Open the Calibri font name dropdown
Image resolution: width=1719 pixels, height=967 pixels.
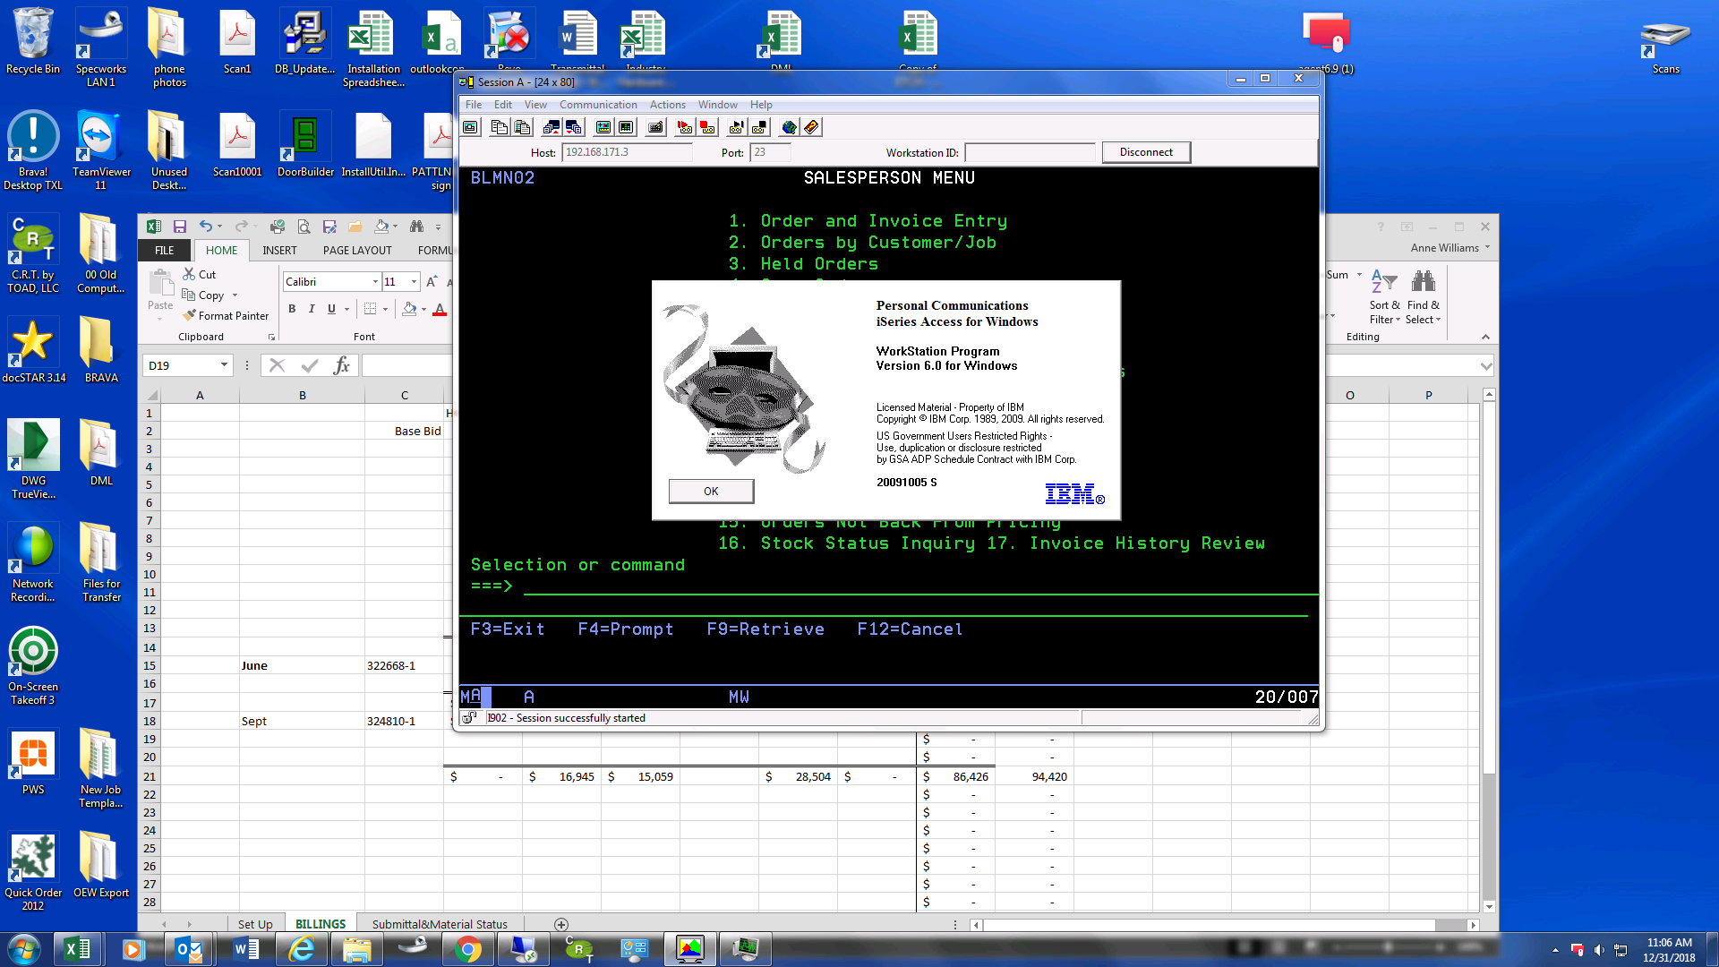point(375,282)
